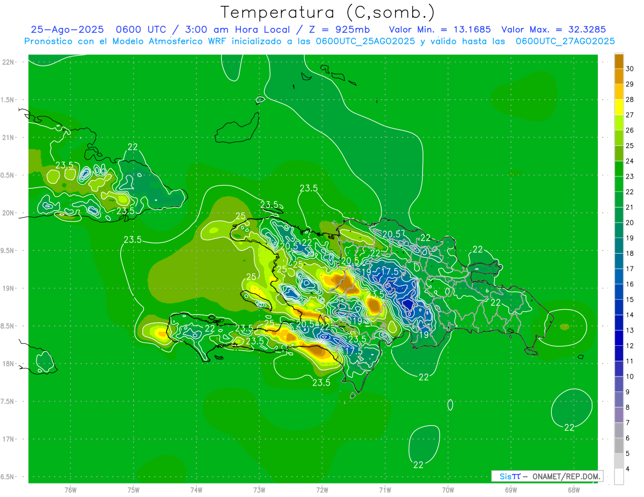
Task: Click the "18N" latitude axis label
Action: (x=9, y=364)
